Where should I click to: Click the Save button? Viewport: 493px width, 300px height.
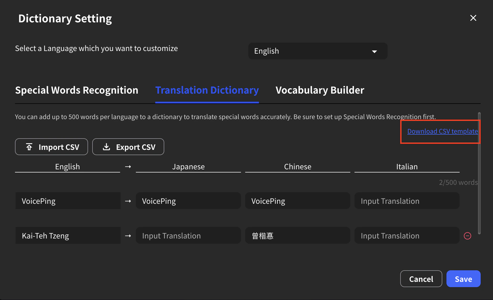(463, 279)
